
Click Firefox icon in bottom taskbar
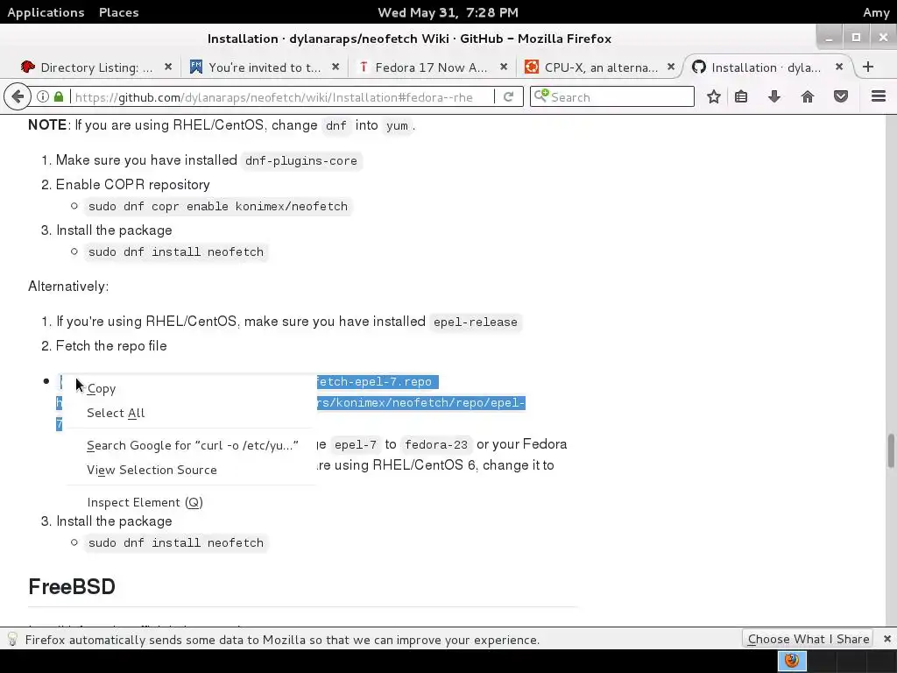[x=792, y=661]
